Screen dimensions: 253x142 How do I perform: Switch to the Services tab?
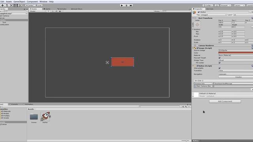210,9
